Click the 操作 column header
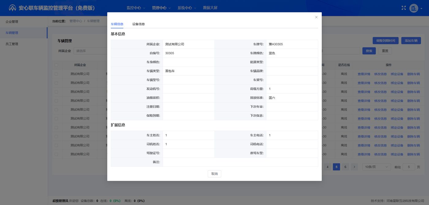 [389, 65]
